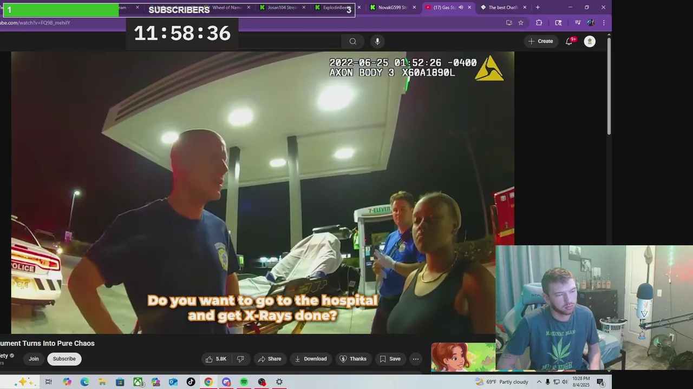
Task: Open Spotify from taskbar
Action: tap(244, 382)
